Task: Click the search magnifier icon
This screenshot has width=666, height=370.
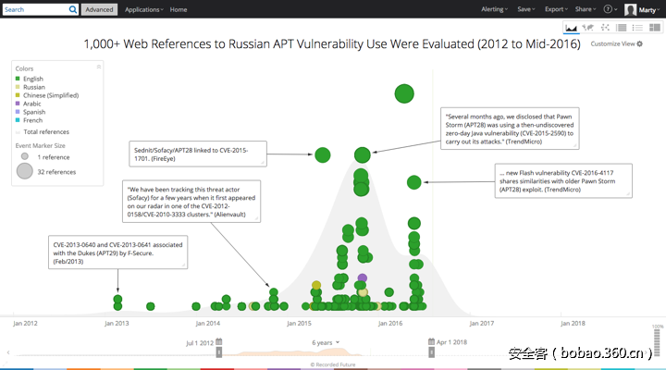Action: point(73,9)
